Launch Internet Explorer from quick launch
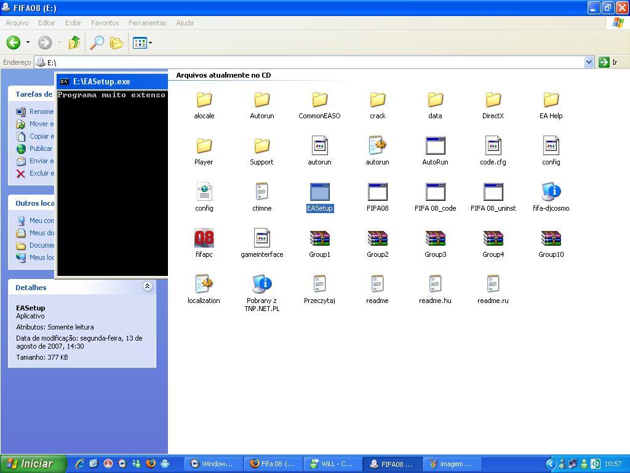This screenshot has width=630, height=473. pos(79,464)
